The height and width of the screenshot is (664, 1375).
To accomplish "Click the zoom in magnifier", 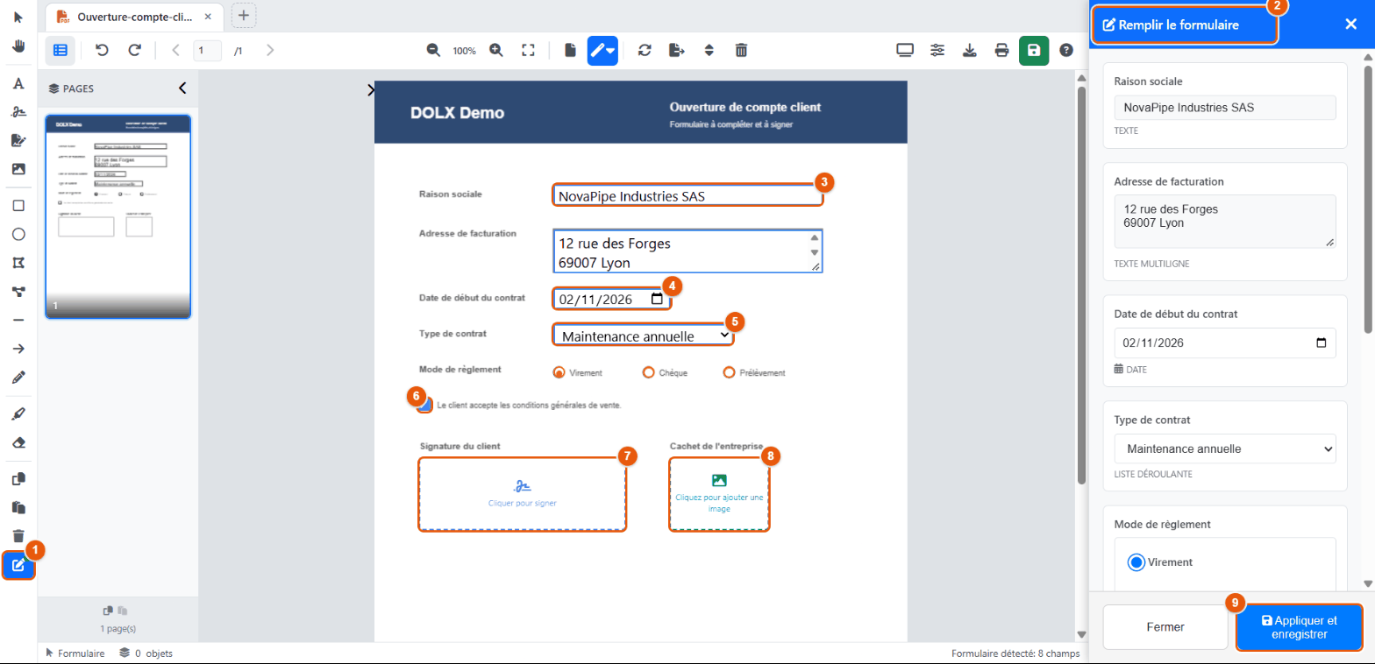I will (x=496, y=50).
